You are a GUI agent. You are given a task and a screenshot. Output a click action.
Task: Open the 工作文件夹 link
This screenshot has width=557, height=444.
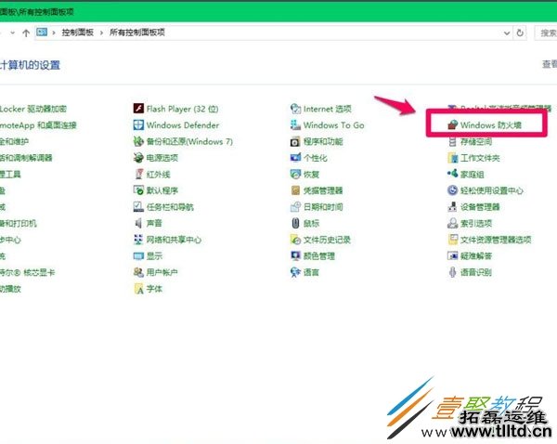[480, 158]
